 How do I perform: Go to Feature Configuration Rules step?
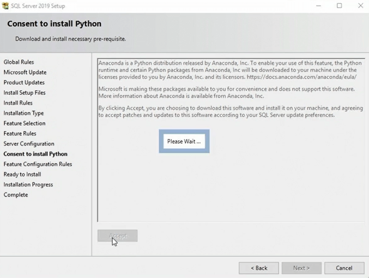coord(38,164)
